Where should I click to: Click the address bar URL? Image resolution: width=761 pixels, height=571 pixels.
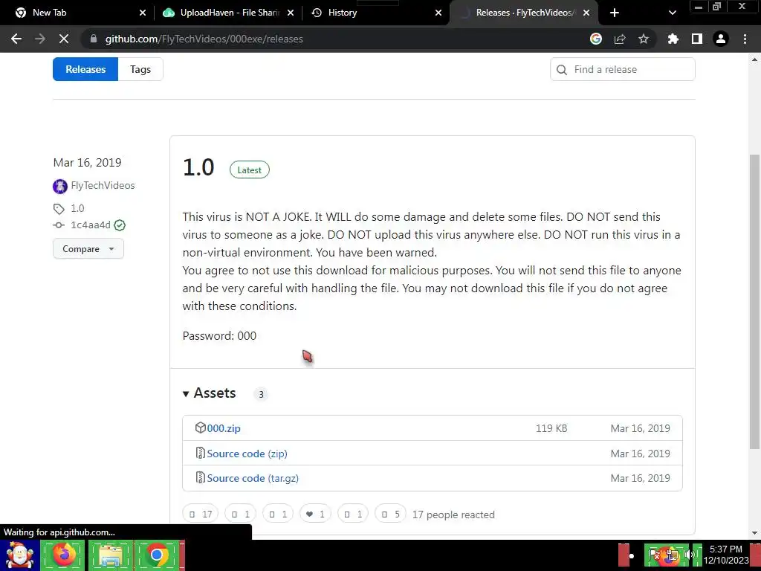coord(204,39)
